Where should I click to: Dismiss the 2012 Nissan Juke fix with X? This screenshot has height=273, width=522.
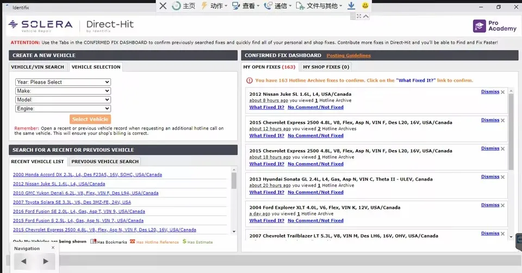tap(503, 92)
